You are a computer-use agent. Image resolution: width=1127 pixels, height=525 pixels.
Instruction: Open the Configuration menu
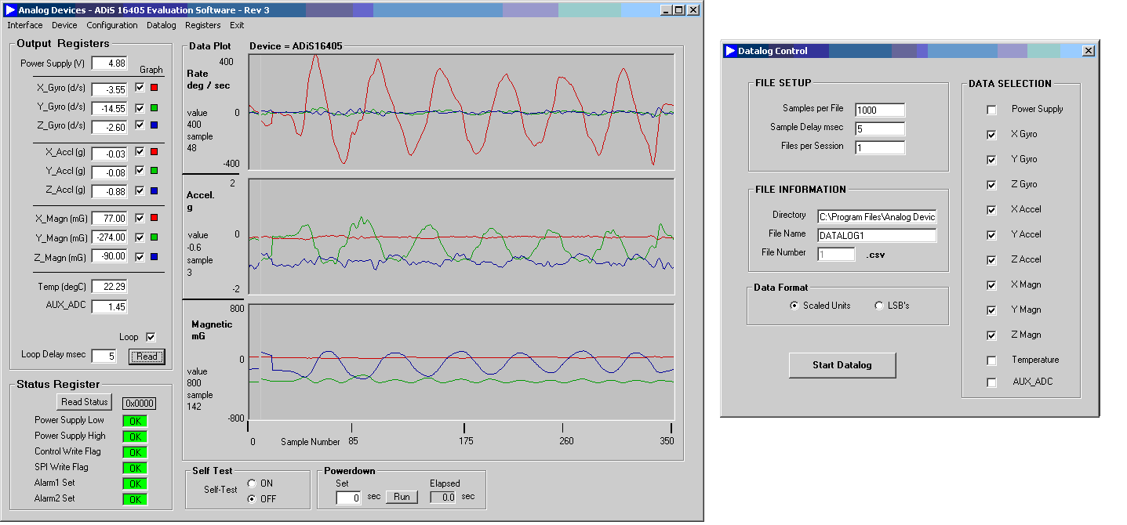click(x=112, y=25)
